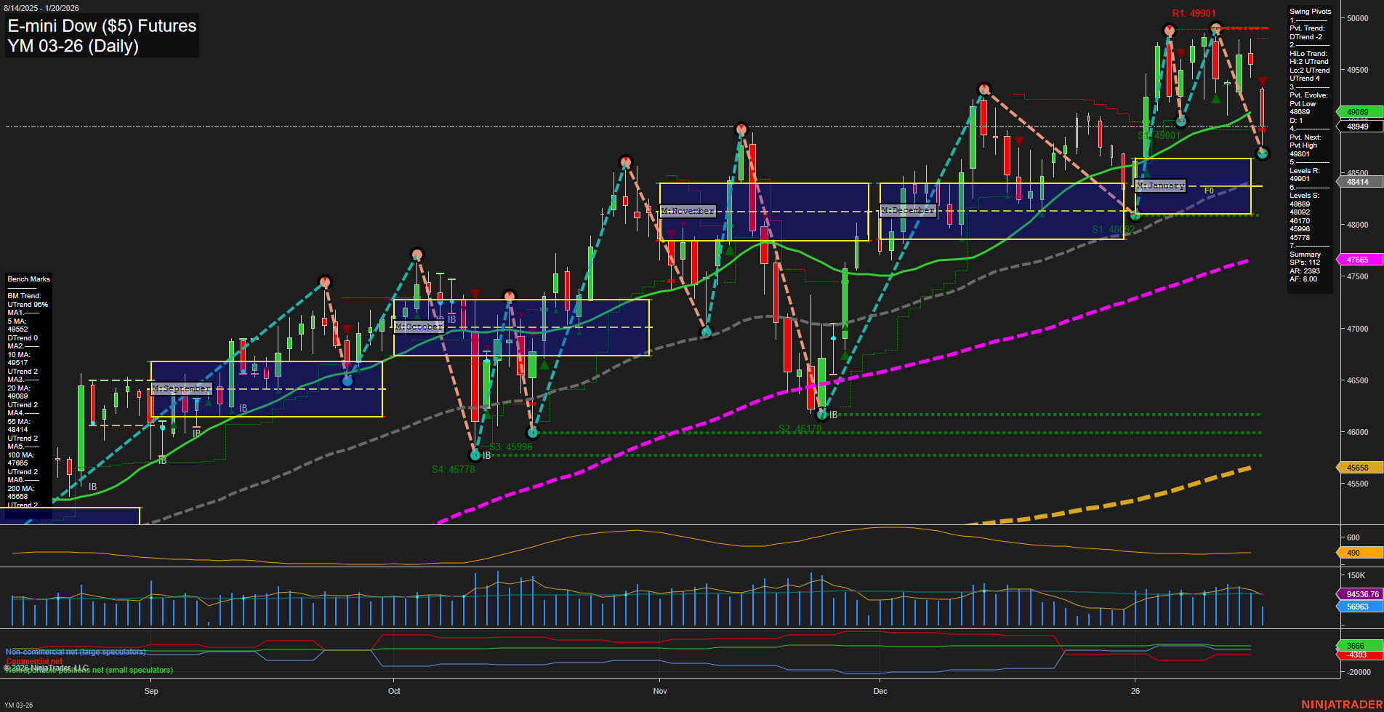
Task: Click the S4: 45778 support label
Action: 454,468
